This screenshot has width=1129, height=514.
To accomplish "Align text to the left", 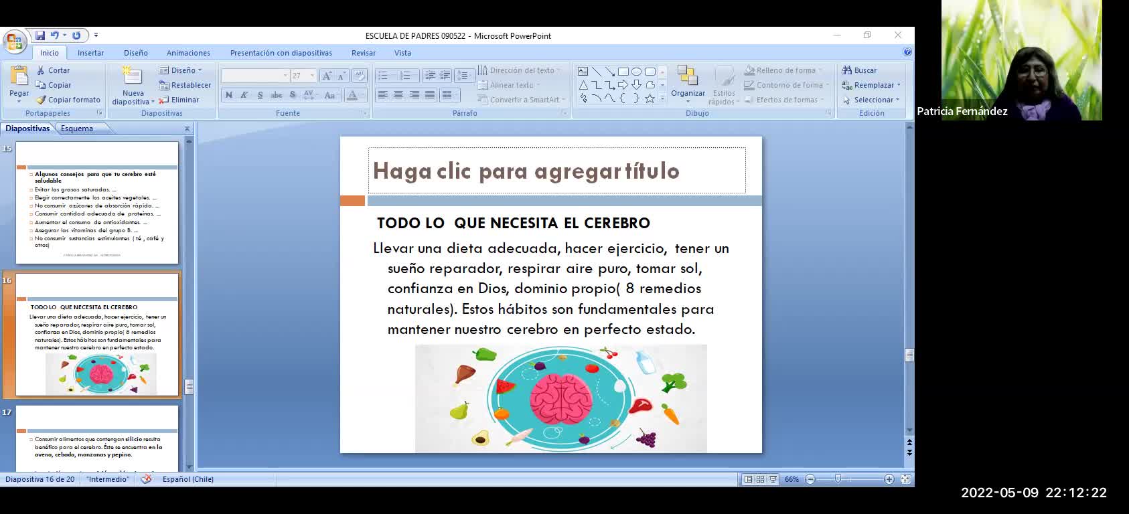I will coord(382,95).
